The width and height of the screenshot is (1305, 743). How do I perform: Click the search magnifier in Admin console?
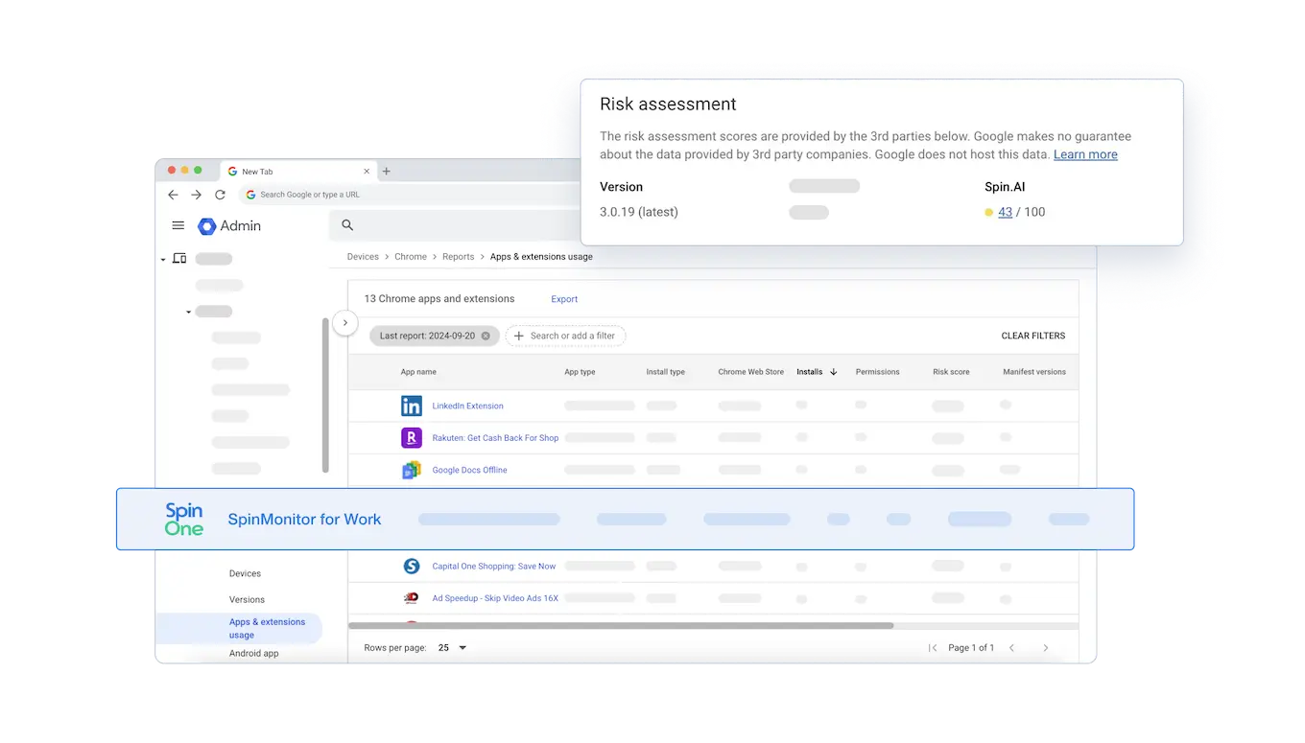pos(346,225)
